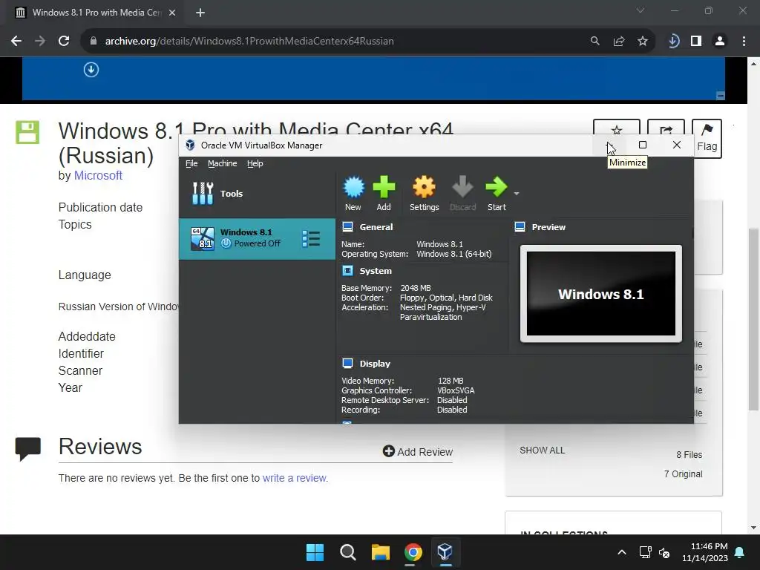Click the Windows 8.1 preview thumbnail
The height and width of the screenshot is (570, 760).
click(x=601, y=294)
